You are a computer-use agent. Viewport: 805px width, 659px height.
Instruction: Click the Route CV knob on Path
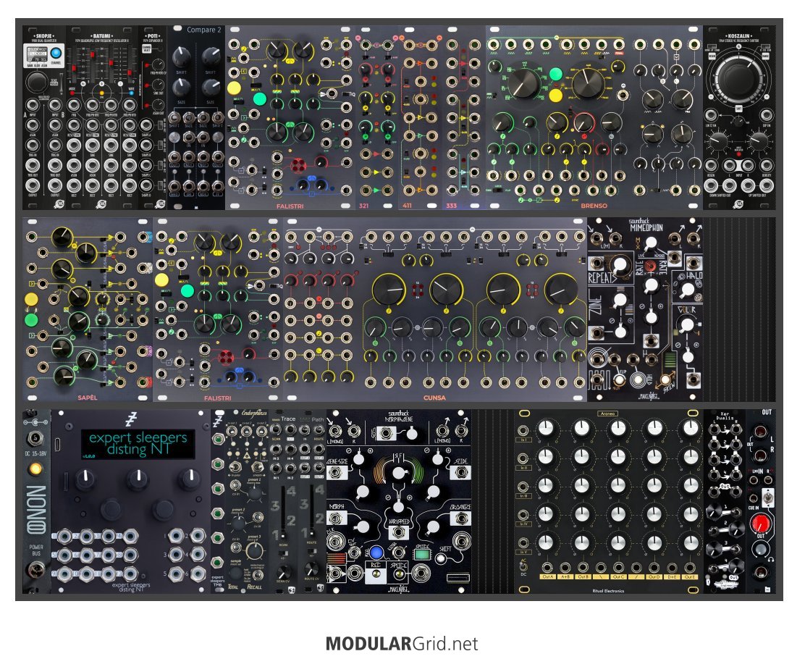311,569
